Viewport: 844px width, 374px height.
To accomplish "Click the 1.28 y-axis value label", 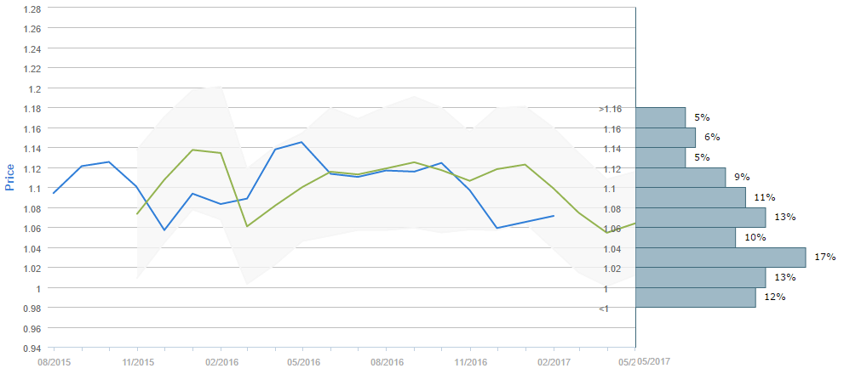I will tap(31, 8).
